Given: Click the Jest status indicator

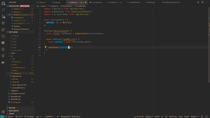Looking at the screenshot, I should (x=39, y=117).
